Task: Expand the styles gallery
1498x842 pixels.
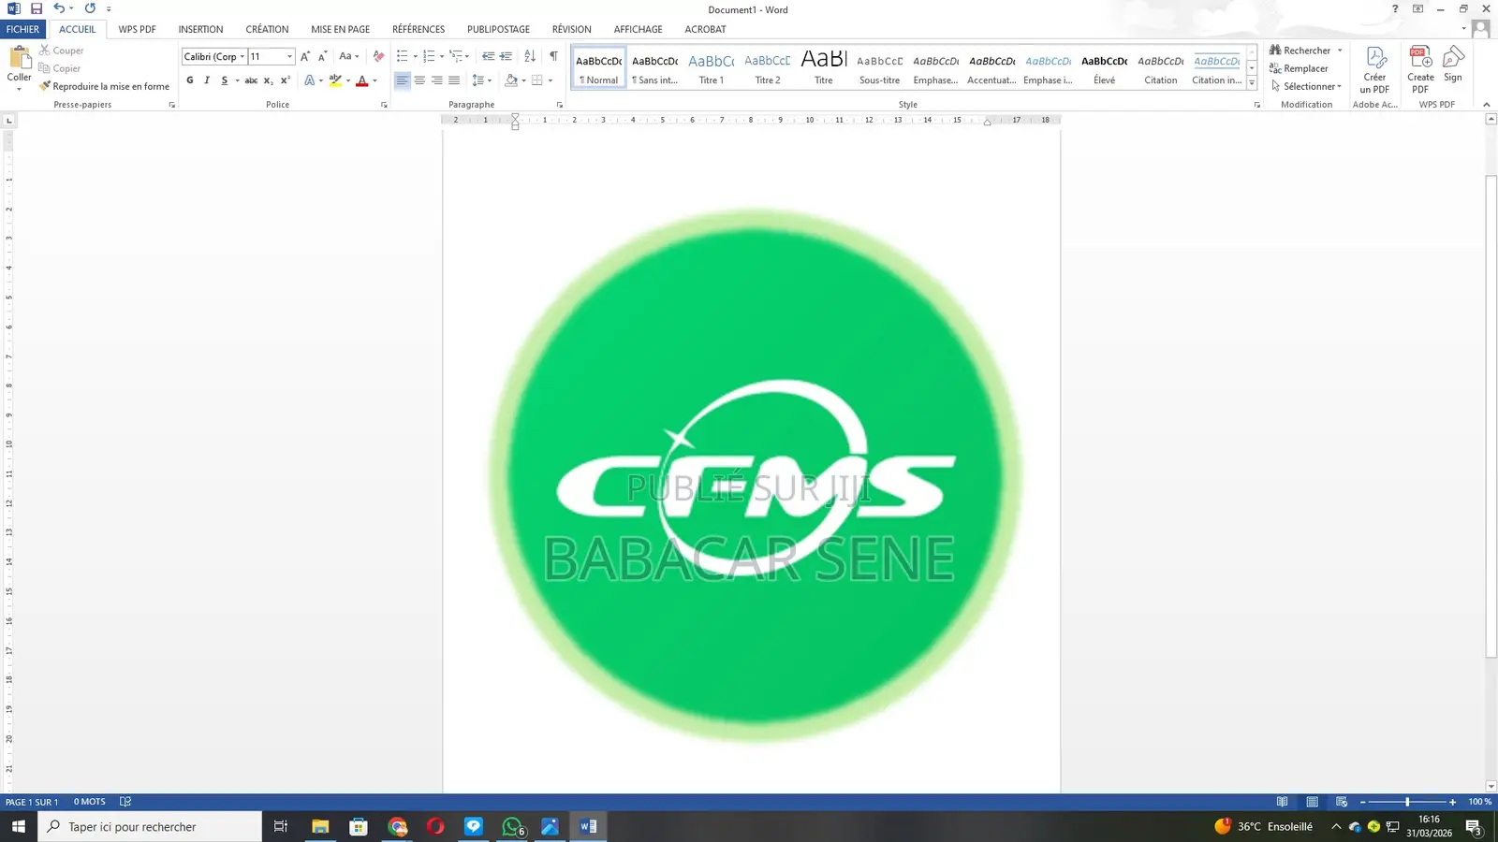Action: point(1252,83)
